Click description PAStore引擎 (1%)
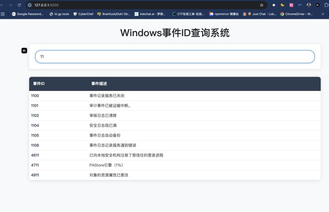The image size is (329, 212). pos(106,165)
